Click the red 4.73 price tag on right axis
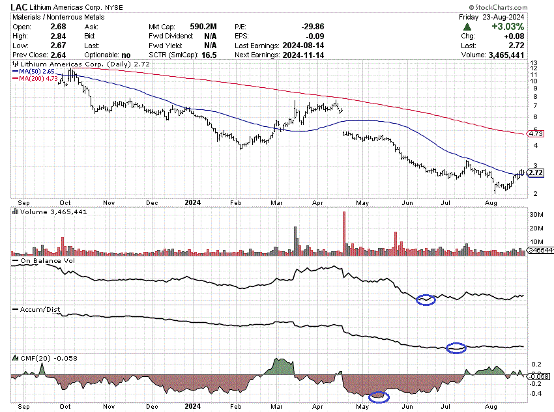Viewport: 554px width, 412px height. tap(536, 133)
